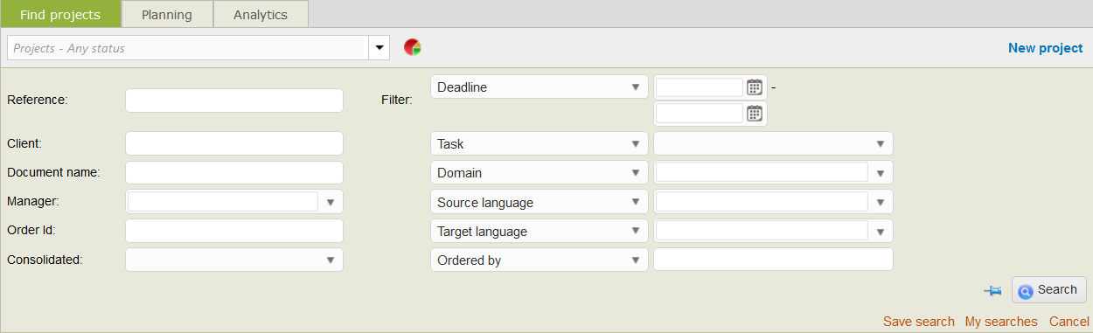Expand the Projects status dropdown arrow
Screen dimensions: 1093x333
coord(379,48)
